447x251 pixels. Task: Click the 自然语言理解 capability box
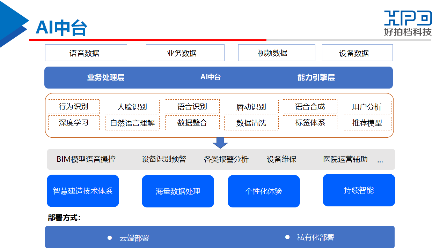132,123
